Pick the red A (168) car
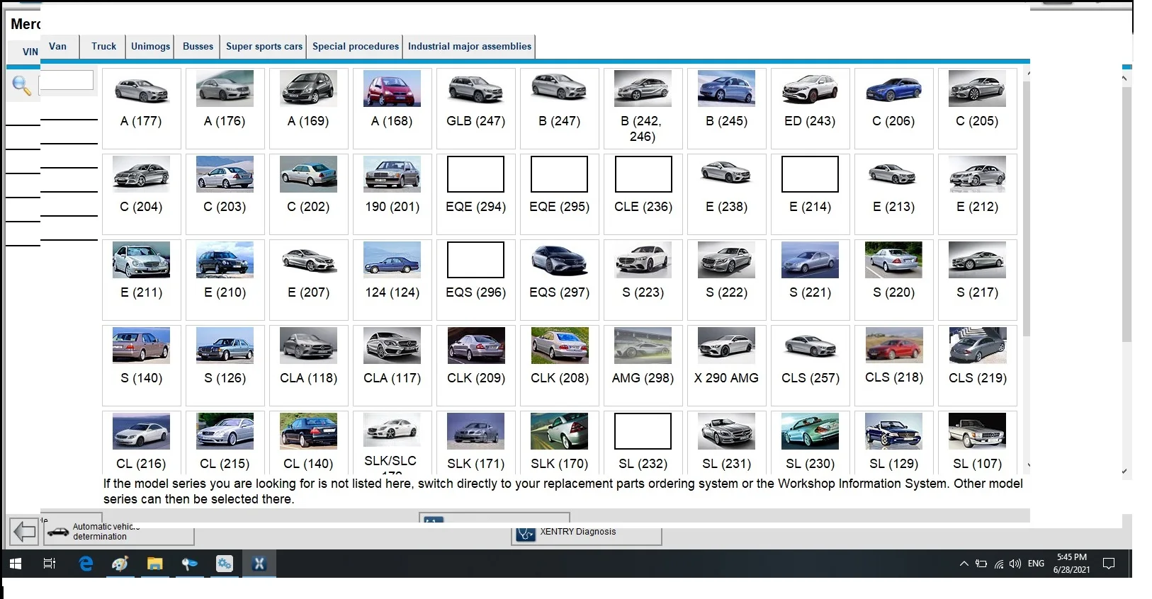This screenshot has width=1152, height=599. pyautogui.click(x=393, y=108)
